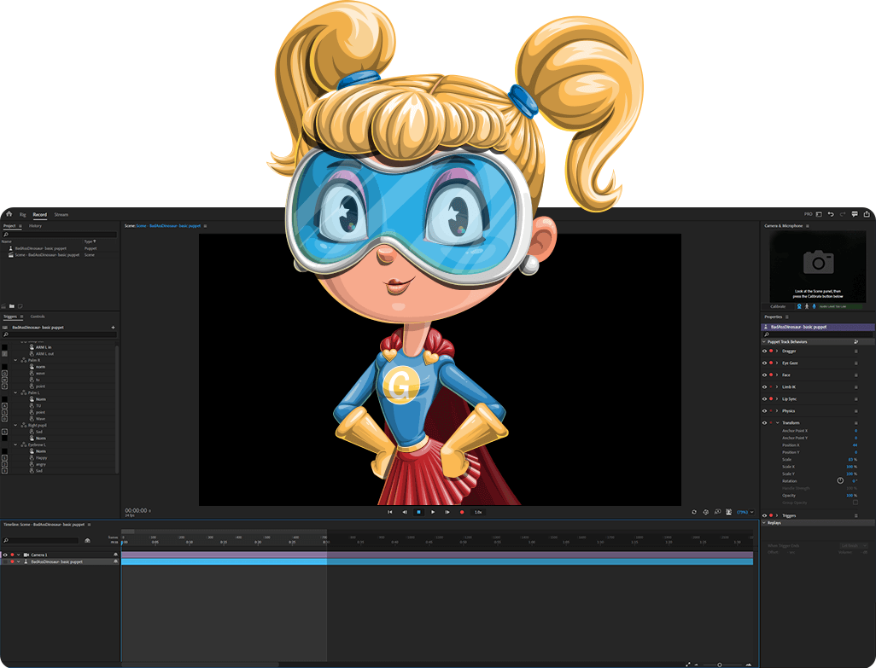876x668 pixels.
Task: Toggle visibility eye for Dragger behavior
Action: pyautogui.click(x=764, y=351)
